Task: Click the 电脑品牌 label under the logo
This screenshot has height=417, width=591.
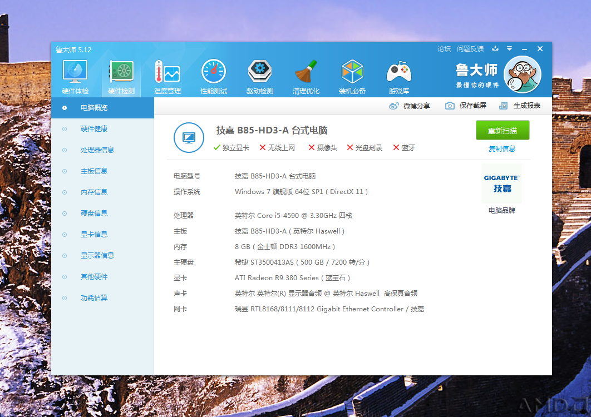Action: click(x=501, y=211)
